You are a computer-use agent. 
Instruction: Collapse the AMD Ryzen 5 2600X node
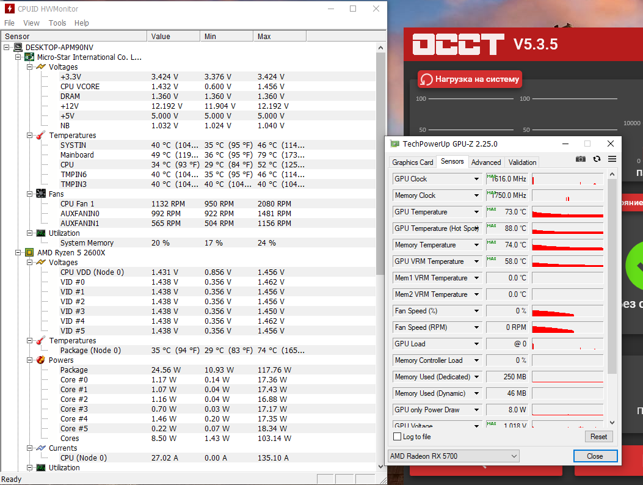(18, 252)
